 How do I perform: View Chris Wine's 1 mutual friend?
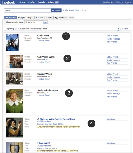click(x=43, y=40)
